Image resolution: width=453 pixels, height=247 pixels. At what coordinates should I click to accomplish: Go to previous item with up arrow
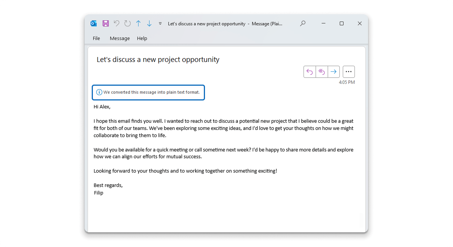pos(139,23)
